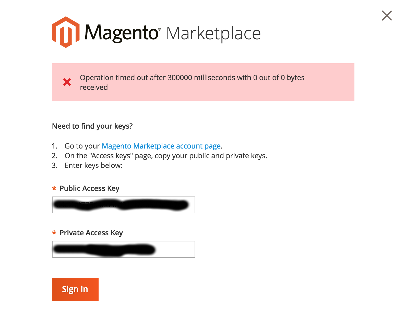Click the Access keys page instruction text
The width and height of the screenshot is (405, 319).
tap(166, 156)
